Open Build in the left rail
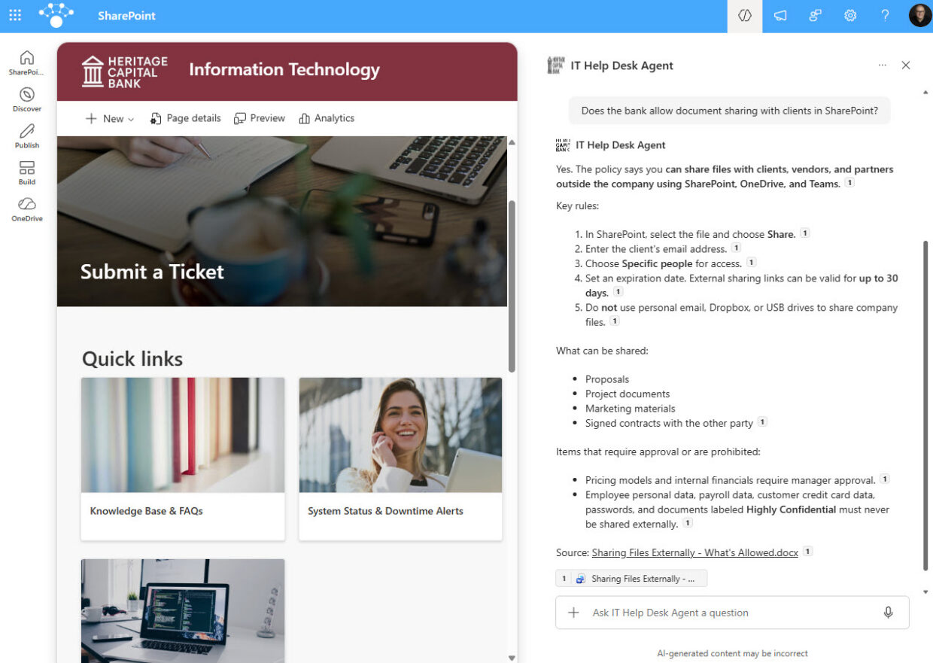Screen dimensions: 933x663 point(26,173)
